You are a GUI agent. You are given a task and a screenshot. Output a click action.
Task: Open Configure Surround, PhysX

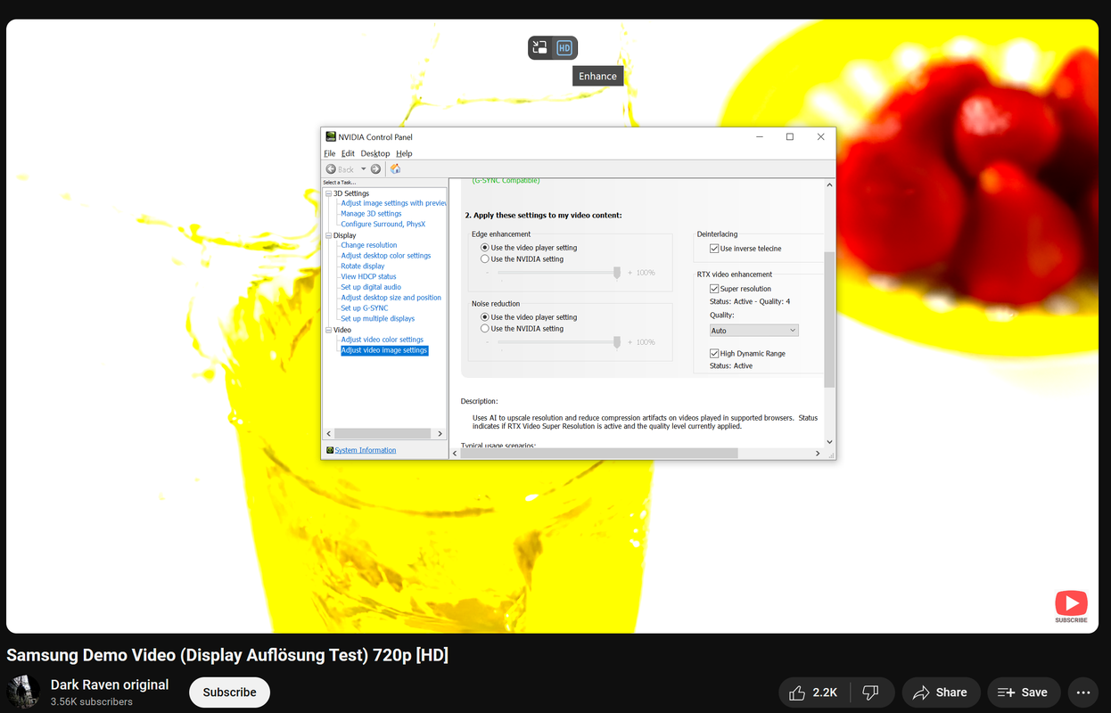[x=383, y=225]
